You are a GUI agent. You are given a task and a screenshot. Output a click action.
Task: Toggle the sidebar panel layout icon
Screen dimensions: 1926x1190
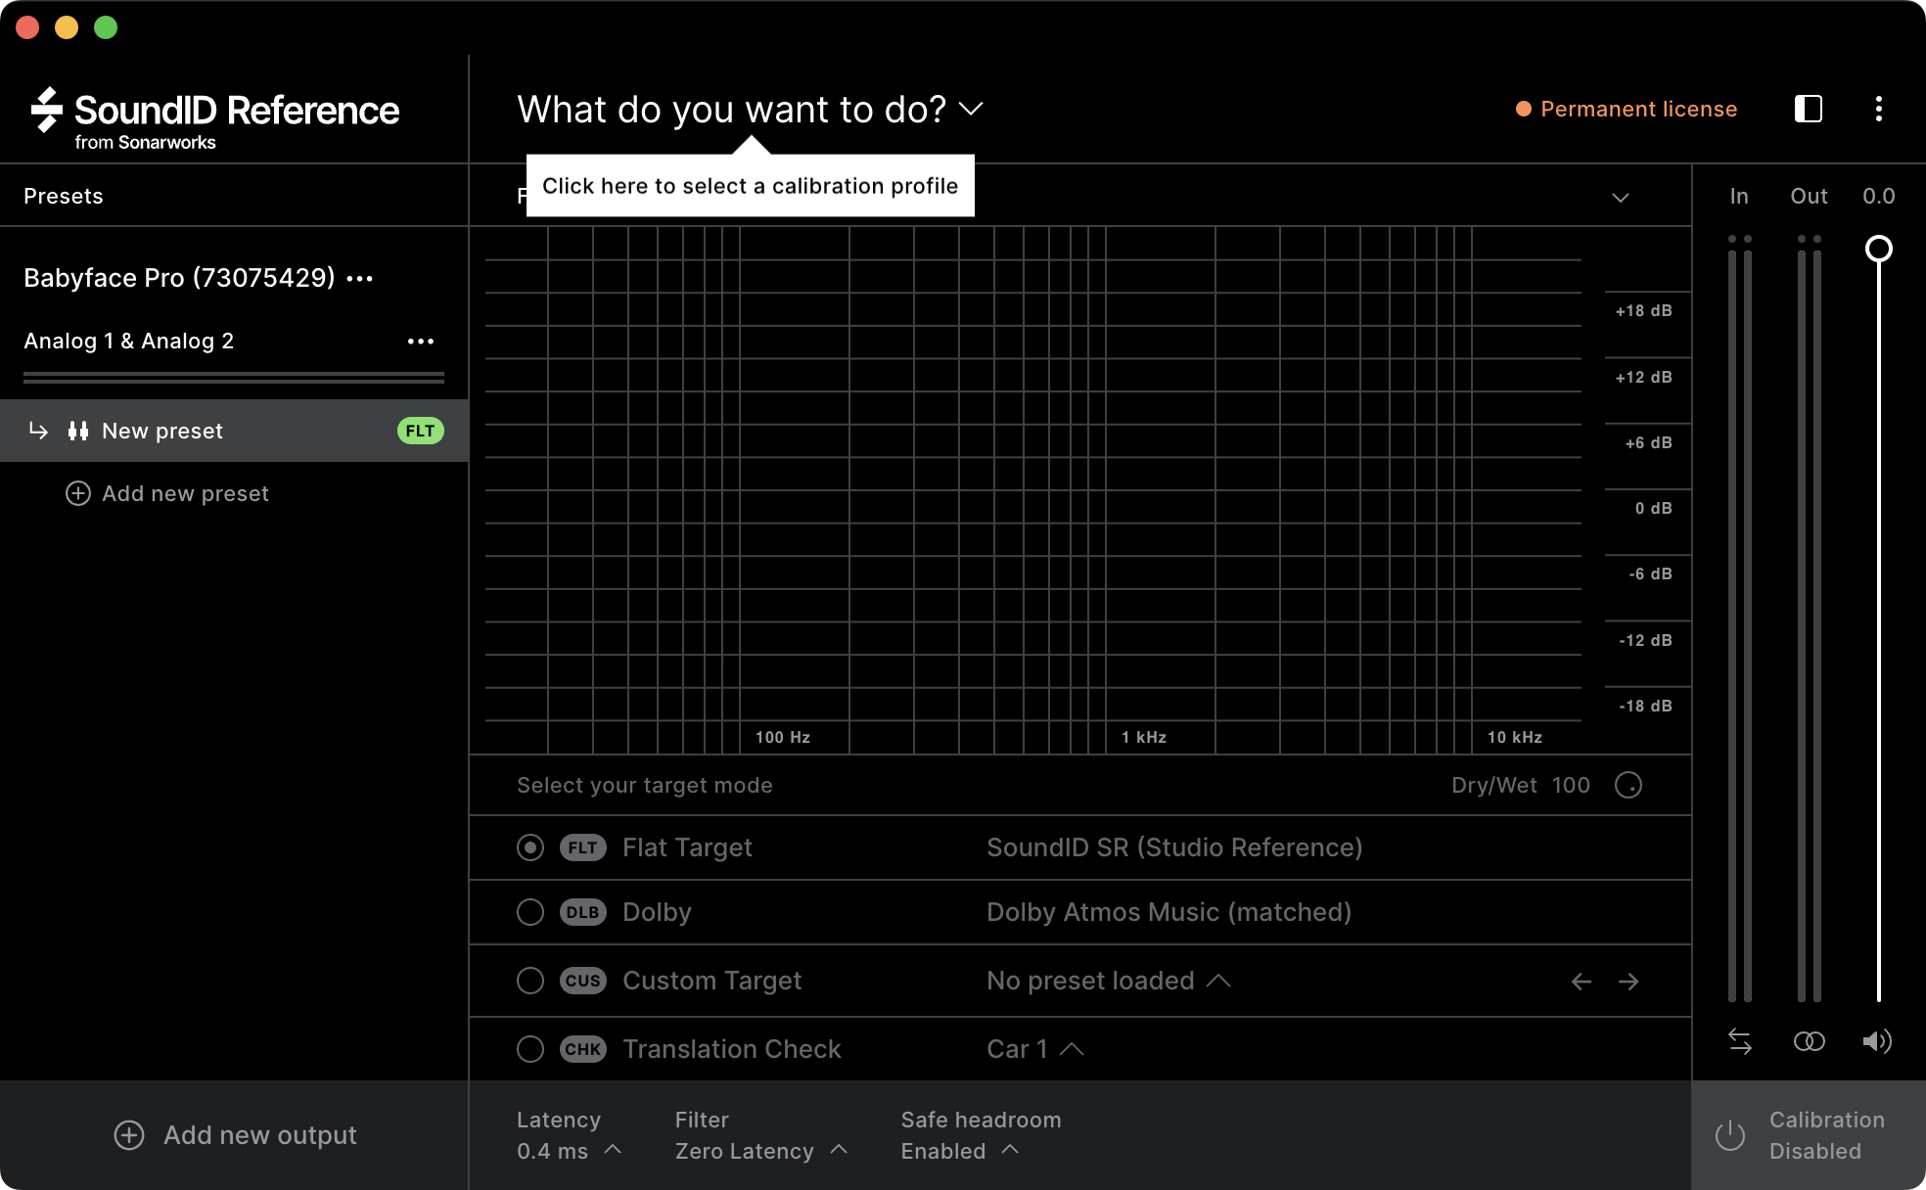1808,109
